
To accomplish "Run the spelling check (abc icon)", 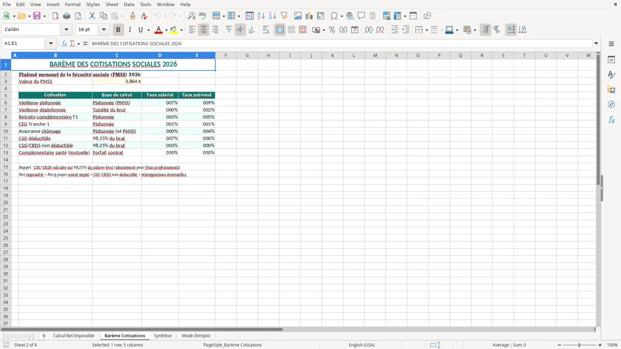I will point(203,16).
